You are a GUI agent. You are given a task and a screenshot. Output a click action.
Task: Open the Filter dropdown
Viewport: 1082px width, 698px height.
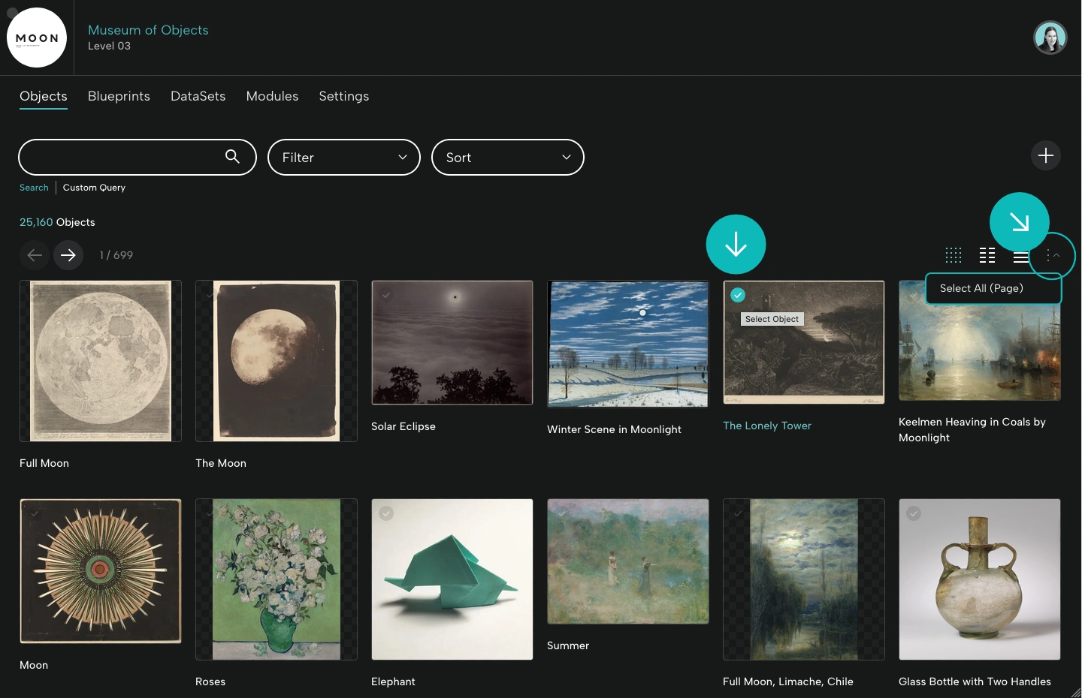[343, 157]
